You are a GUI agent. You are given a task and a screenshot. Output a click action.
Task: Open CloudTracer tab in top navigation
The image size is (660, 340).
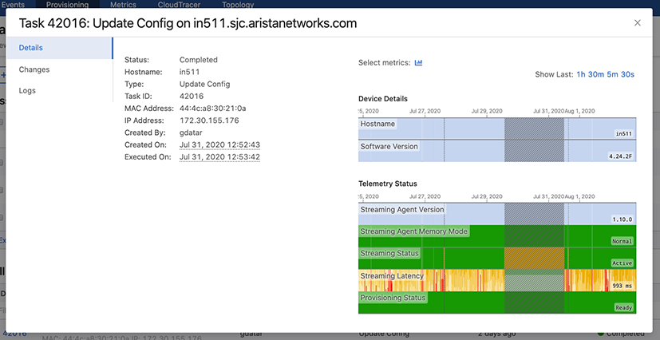[x=180, y=5]
